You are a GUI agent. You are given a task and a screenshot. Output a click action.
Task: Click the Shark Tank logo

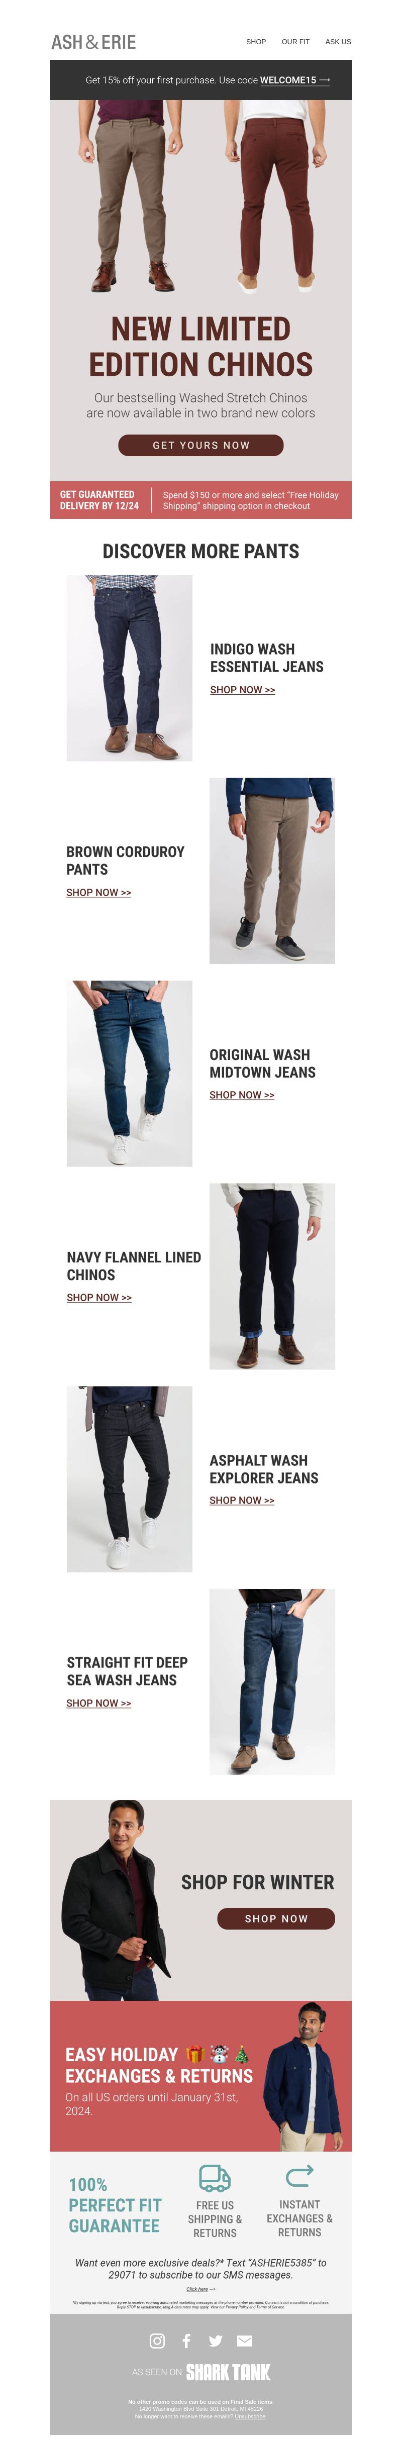[x=228, y=2372]
